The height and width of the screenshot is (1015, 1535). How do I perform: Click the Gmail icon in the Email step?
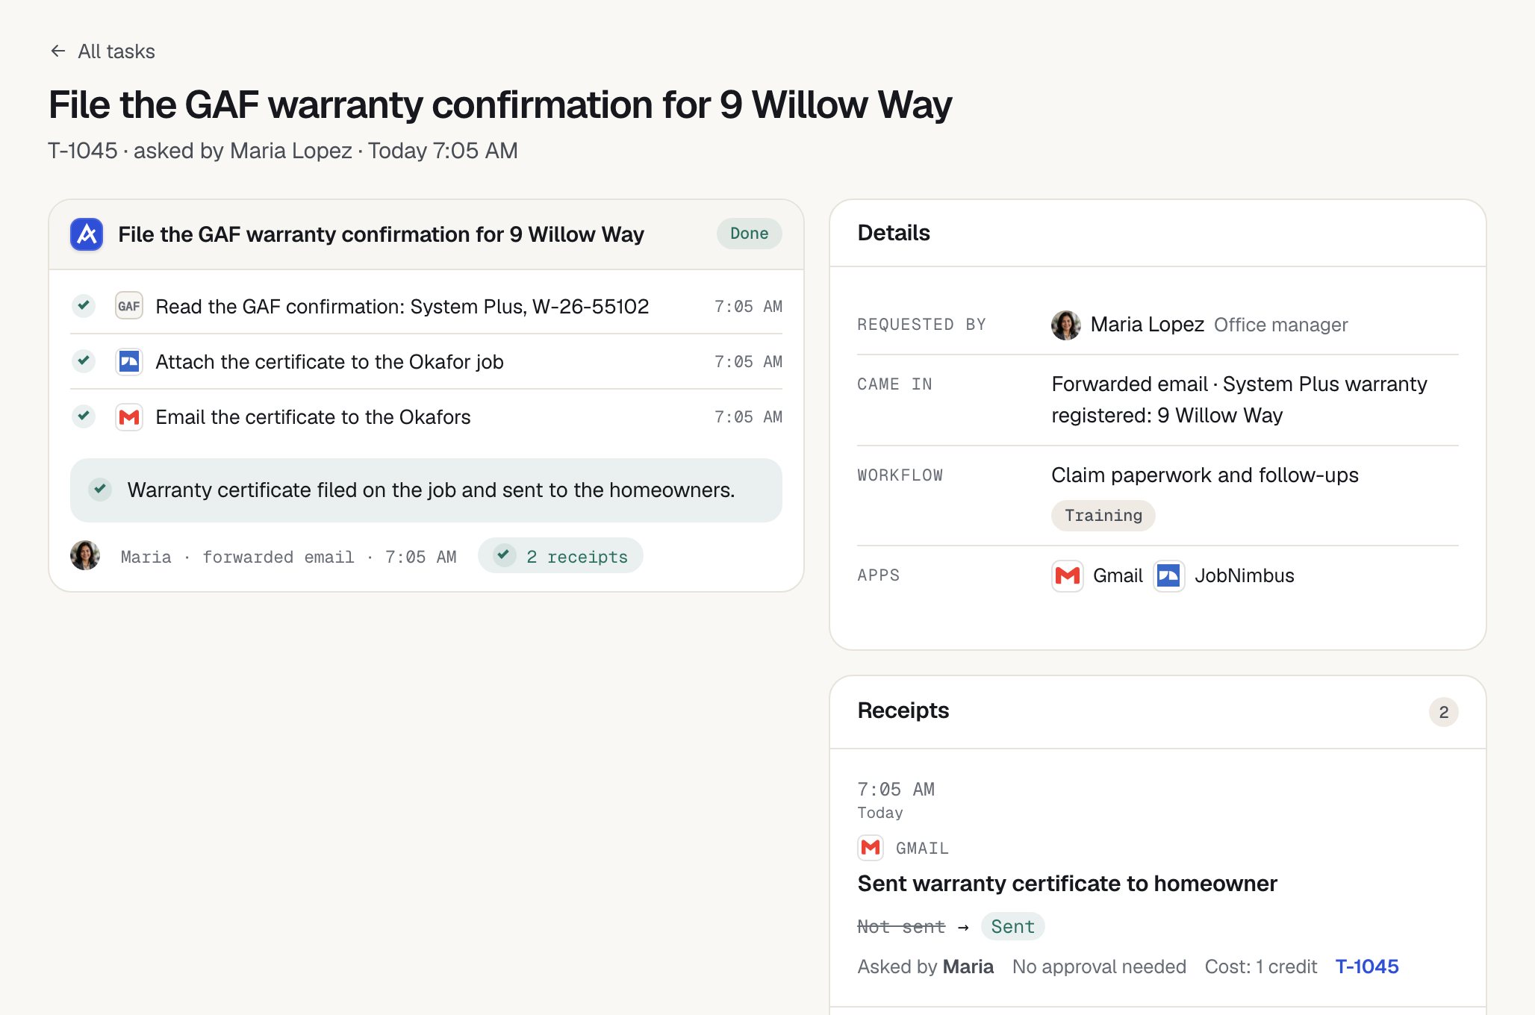point(129,417)
